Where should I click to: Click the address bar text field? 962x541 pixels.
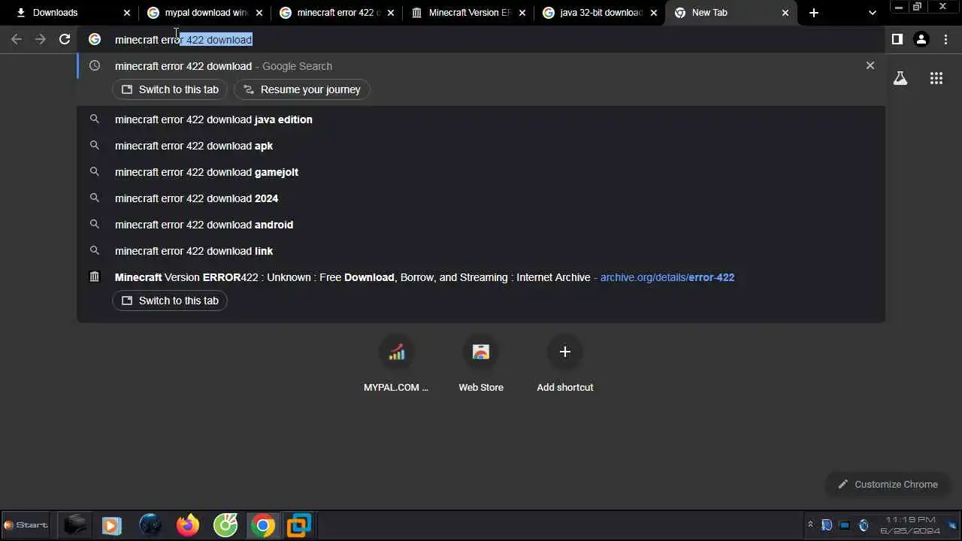click(x=481, y=40)
